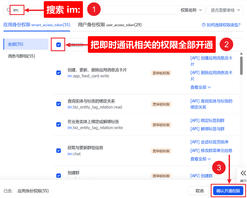The height and width of the screenshot is (198, 247).
Task: Uncheck im:app_feed_card:write permission checkbox
Action: [x=59, y=73]
